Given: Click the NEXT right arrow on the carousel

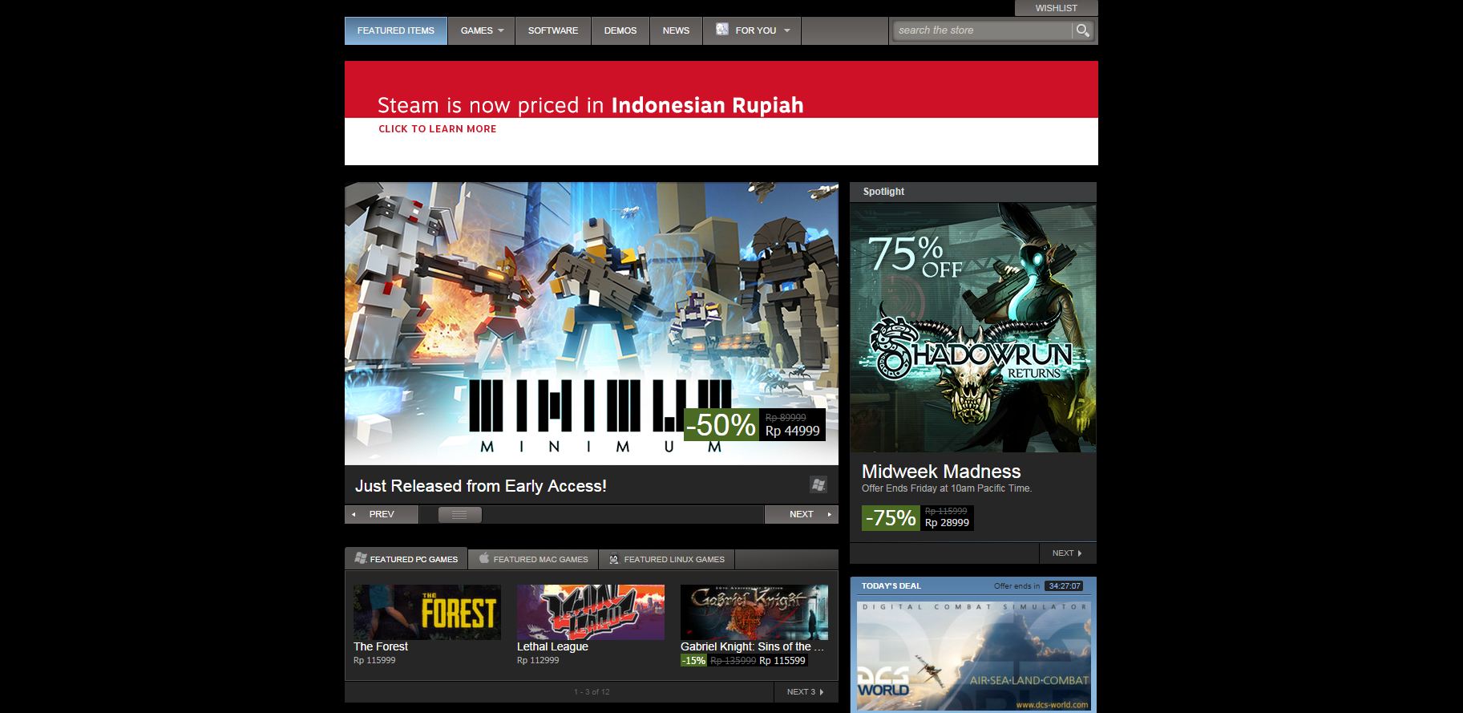Looking at the screenshot, I should tap(829, 514).
